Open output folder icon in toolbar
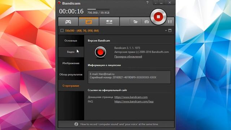231x130 pixels. coord(135,22)
